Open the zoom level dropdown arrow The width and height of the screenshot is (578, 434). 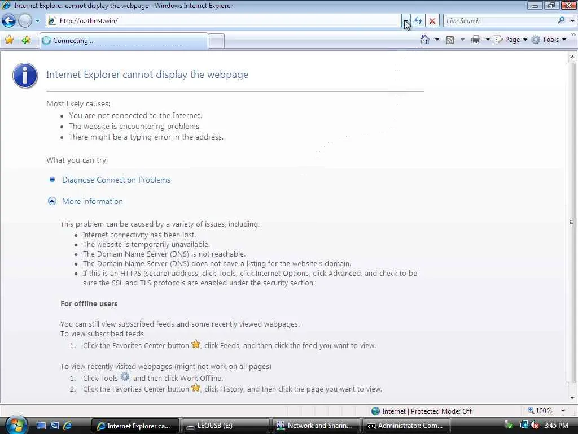click(x=563, y=411)
